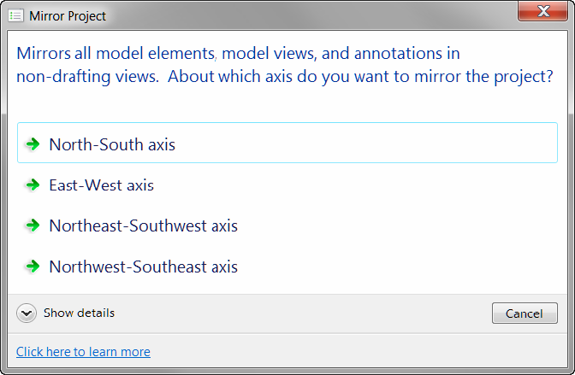The height and width of the screenshot is (375, 575).
Task: Click the 'Mirror Project' title text
Action: [x=68, y=15]
